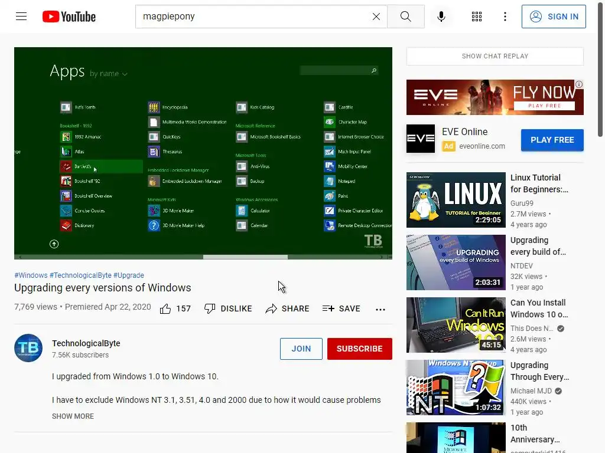Viewport: 605px width, 453px height.
Task: Clear the search box with the X
Action: coord(376,17)
